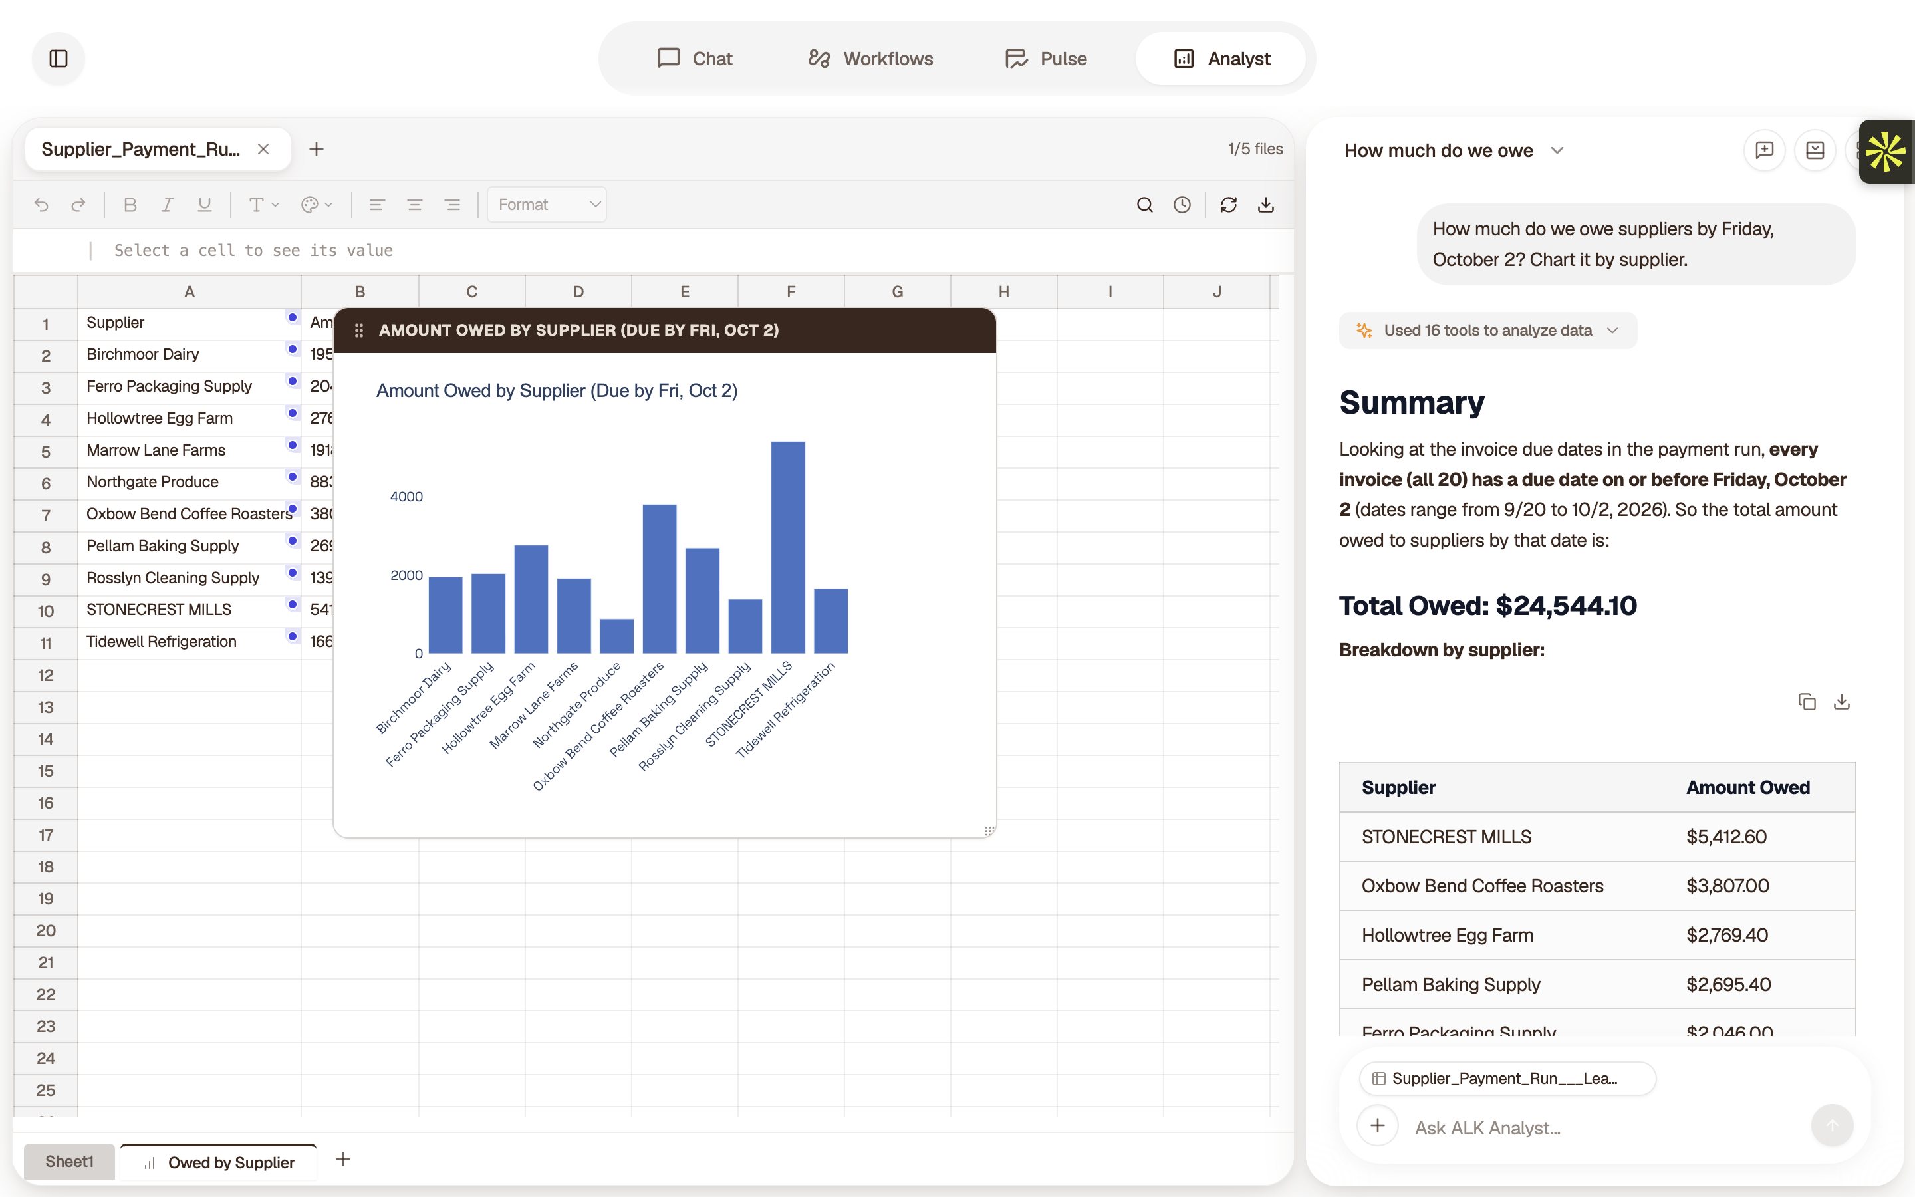Viewport: 1915px width, 1197px height.
Task: Grab the chart drag handle
Action: click(x=358, y=330)
